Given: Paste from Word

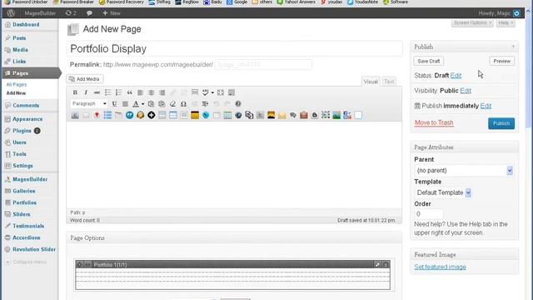Looking at the screenshot, I should point(162,103).
